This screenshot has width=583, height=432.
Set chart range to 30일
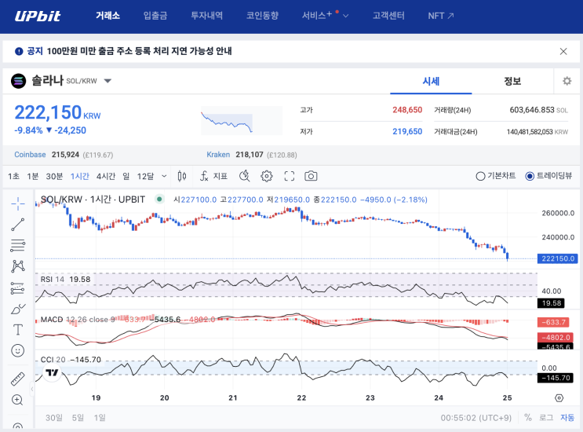click(x=54, y=418)
